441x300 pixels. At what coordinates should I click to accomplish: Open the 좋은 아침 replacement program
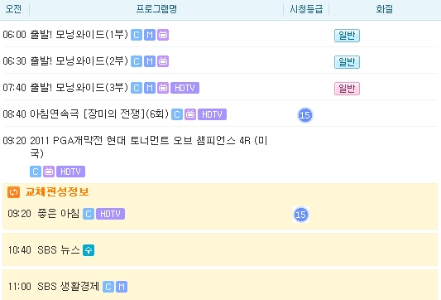(58, 214)
